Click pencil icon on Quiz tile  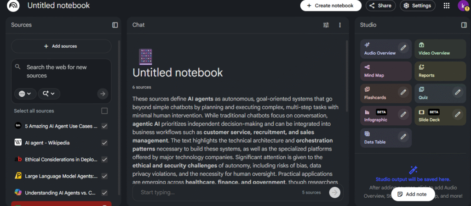pos(458,92)
